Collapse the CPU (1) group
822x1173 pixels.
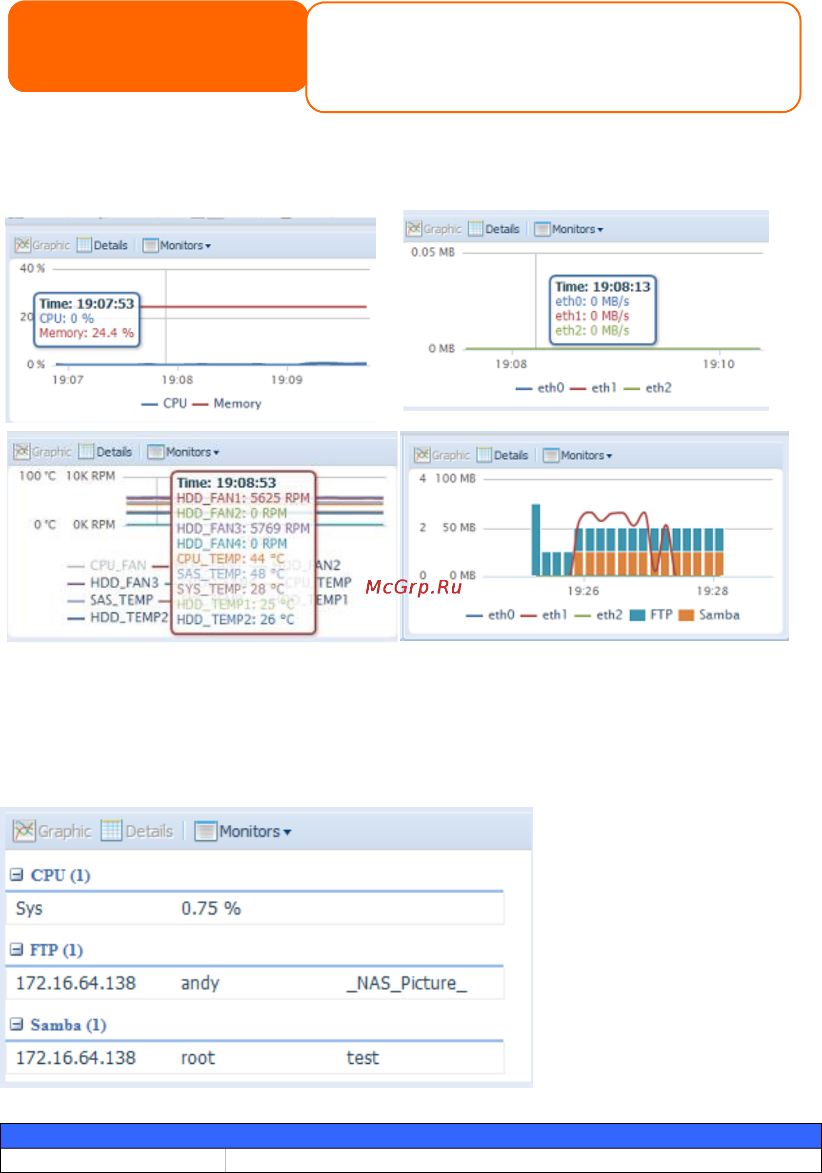coord(17,875)
